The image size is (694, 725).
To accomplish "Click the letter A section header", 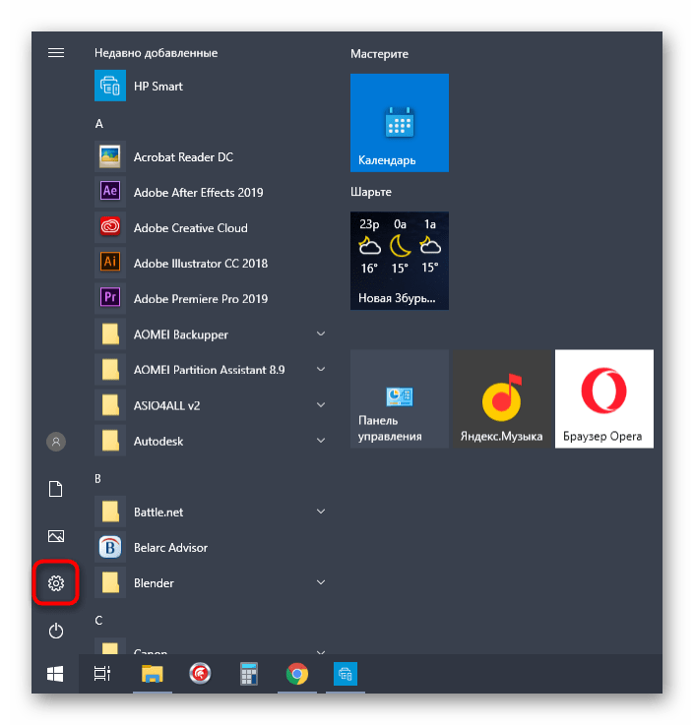I will coord(99,124).
